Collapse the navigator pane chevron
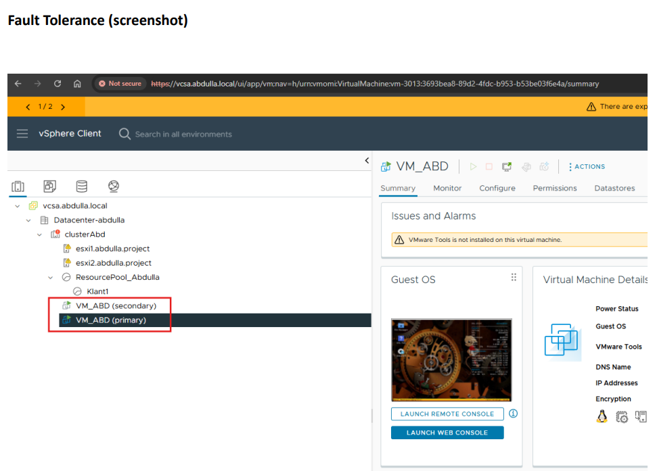The image size is (655, 471). pos(367,160)
